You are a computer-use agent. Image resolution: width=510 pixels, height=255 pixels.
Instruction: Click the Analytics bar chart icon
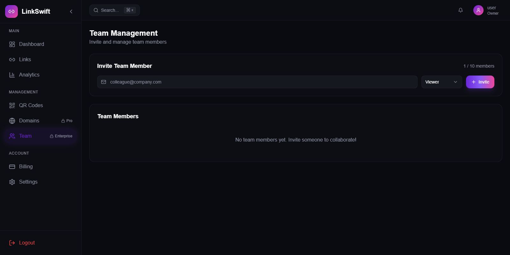pos(12,75)
